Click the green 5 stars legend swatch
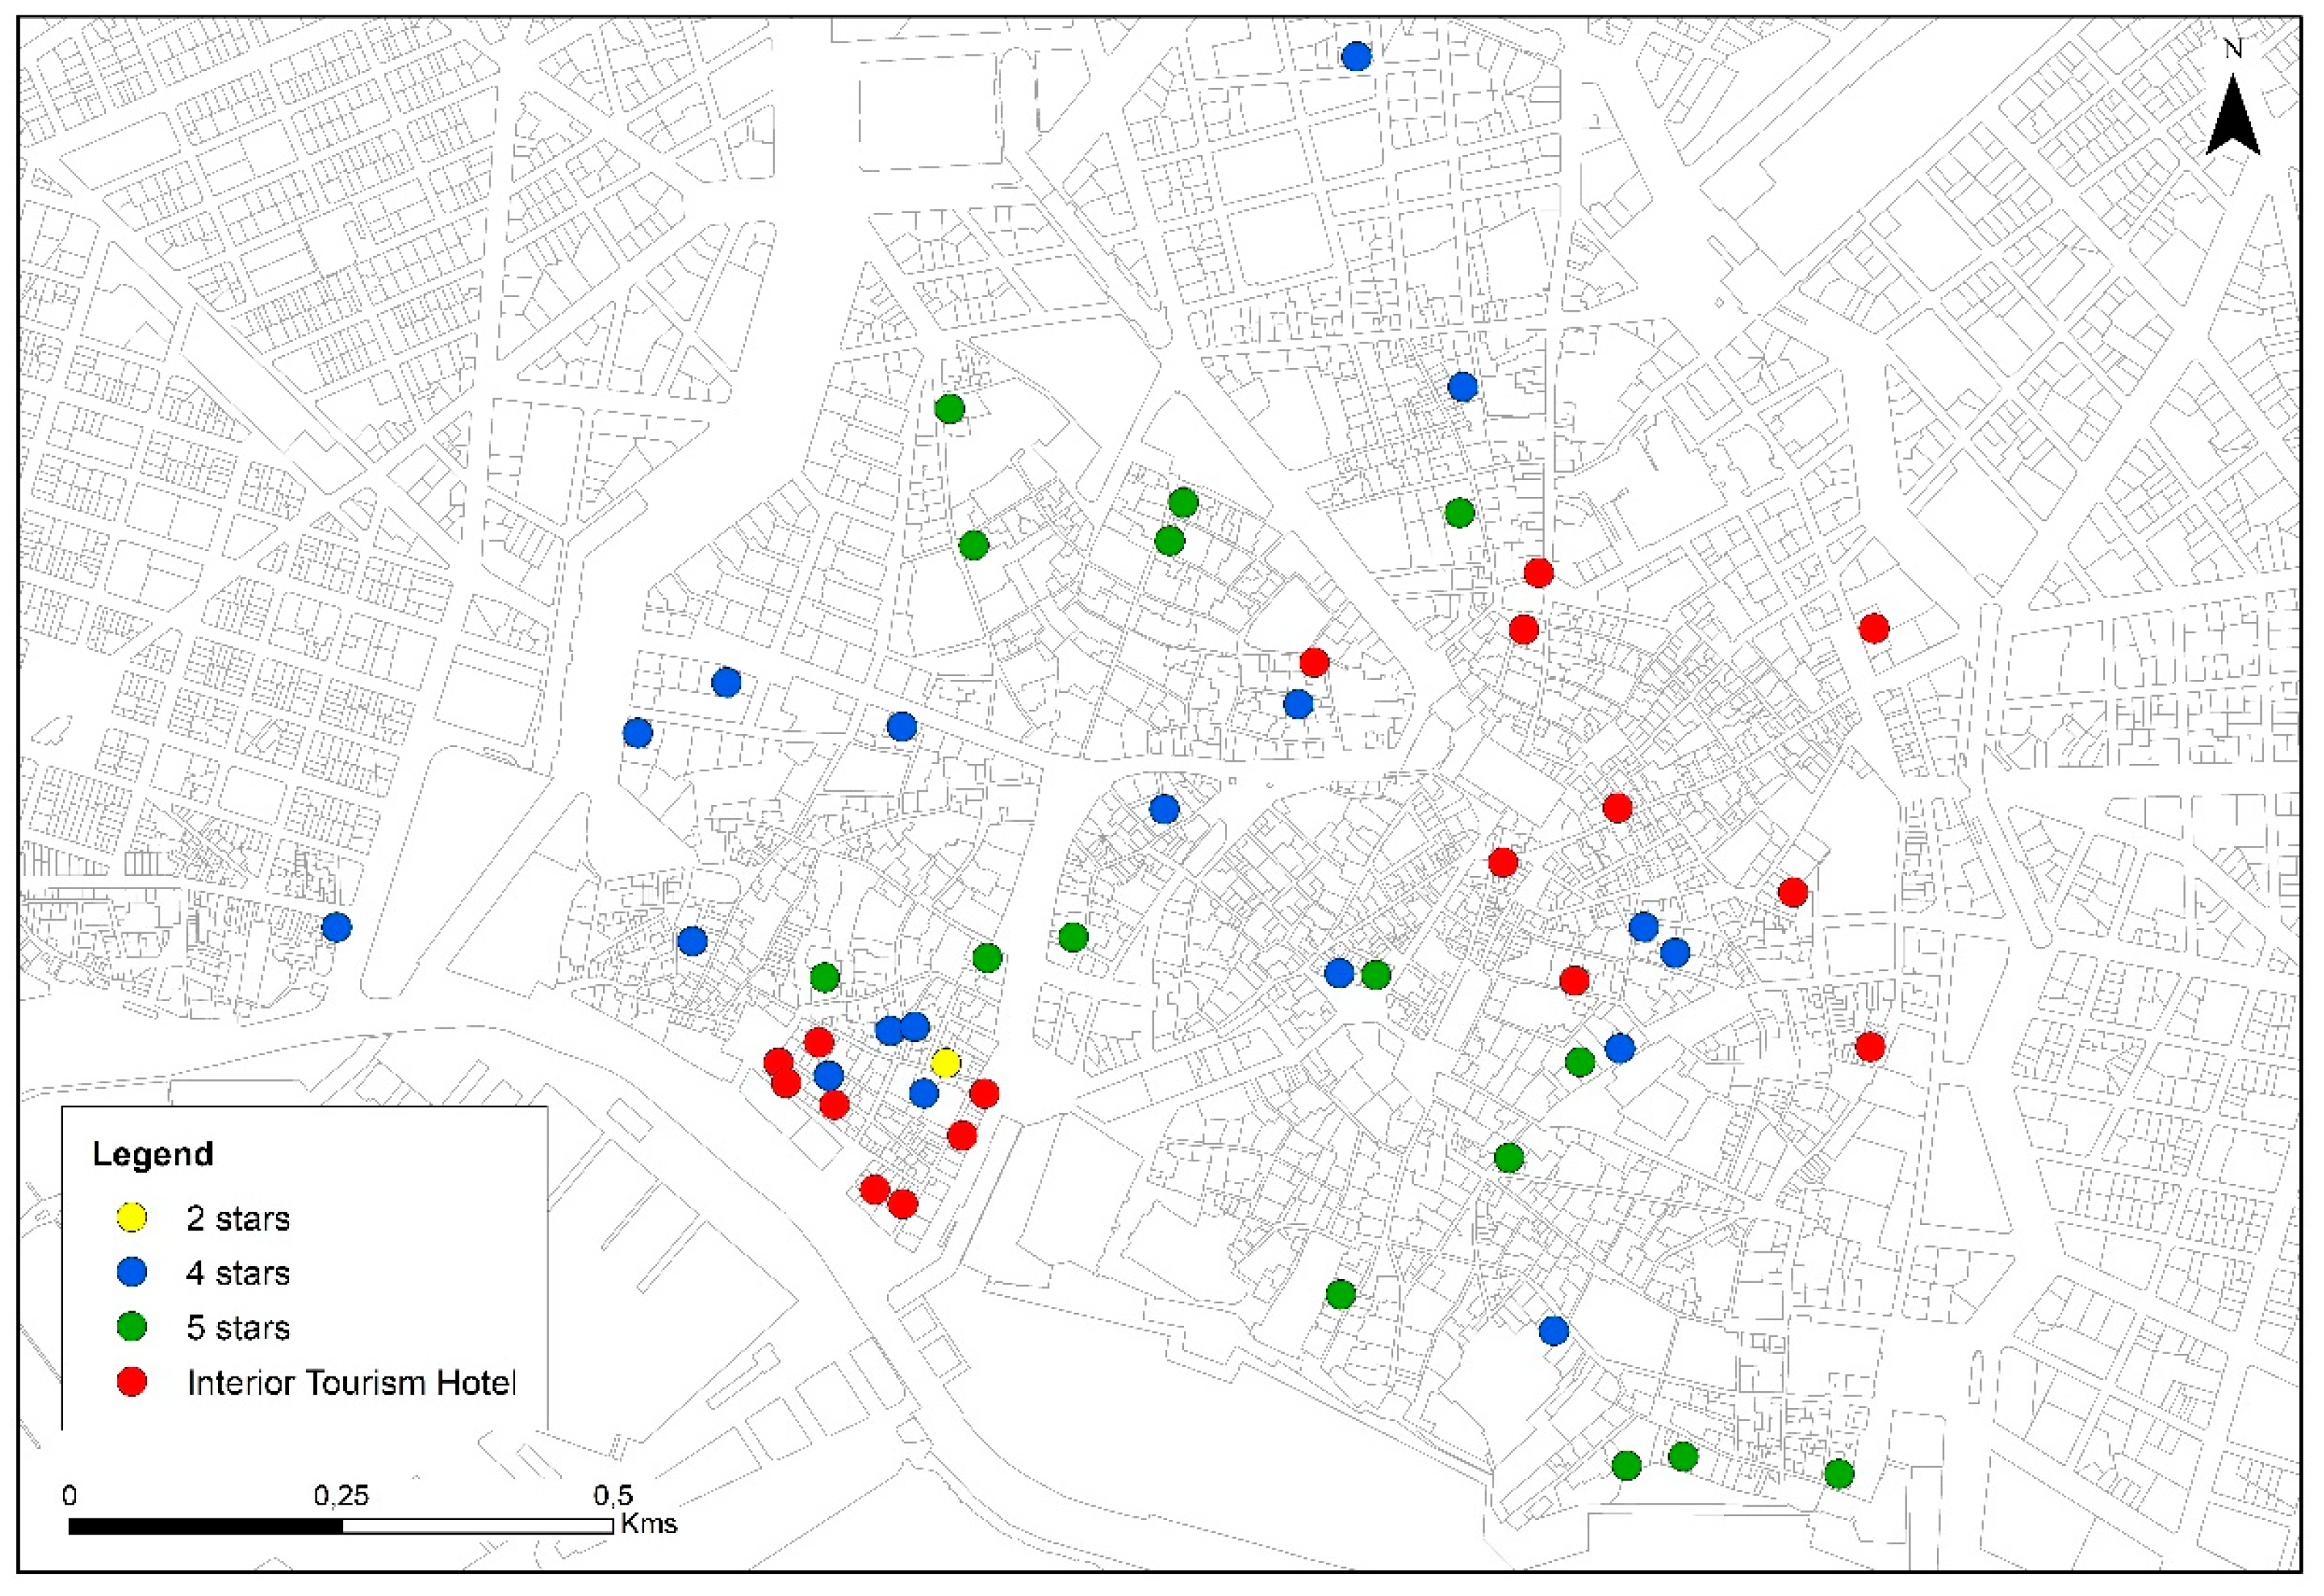Viewport: 2324px width, 1596px height. tap(132, 1327)
